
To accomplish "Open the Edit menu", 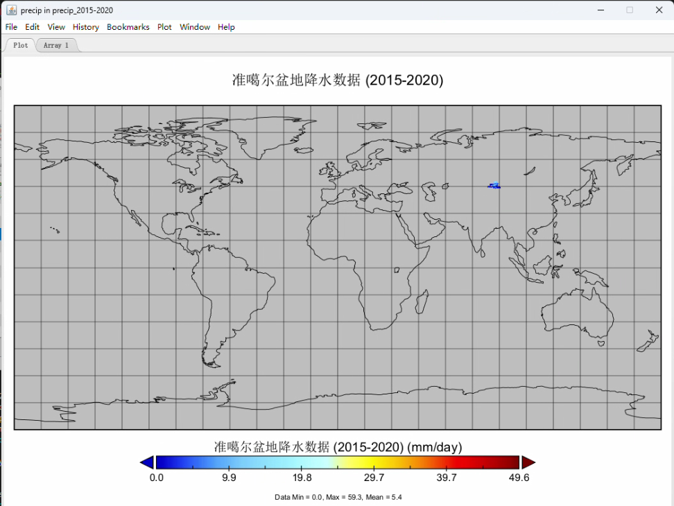I will point(32,27).
